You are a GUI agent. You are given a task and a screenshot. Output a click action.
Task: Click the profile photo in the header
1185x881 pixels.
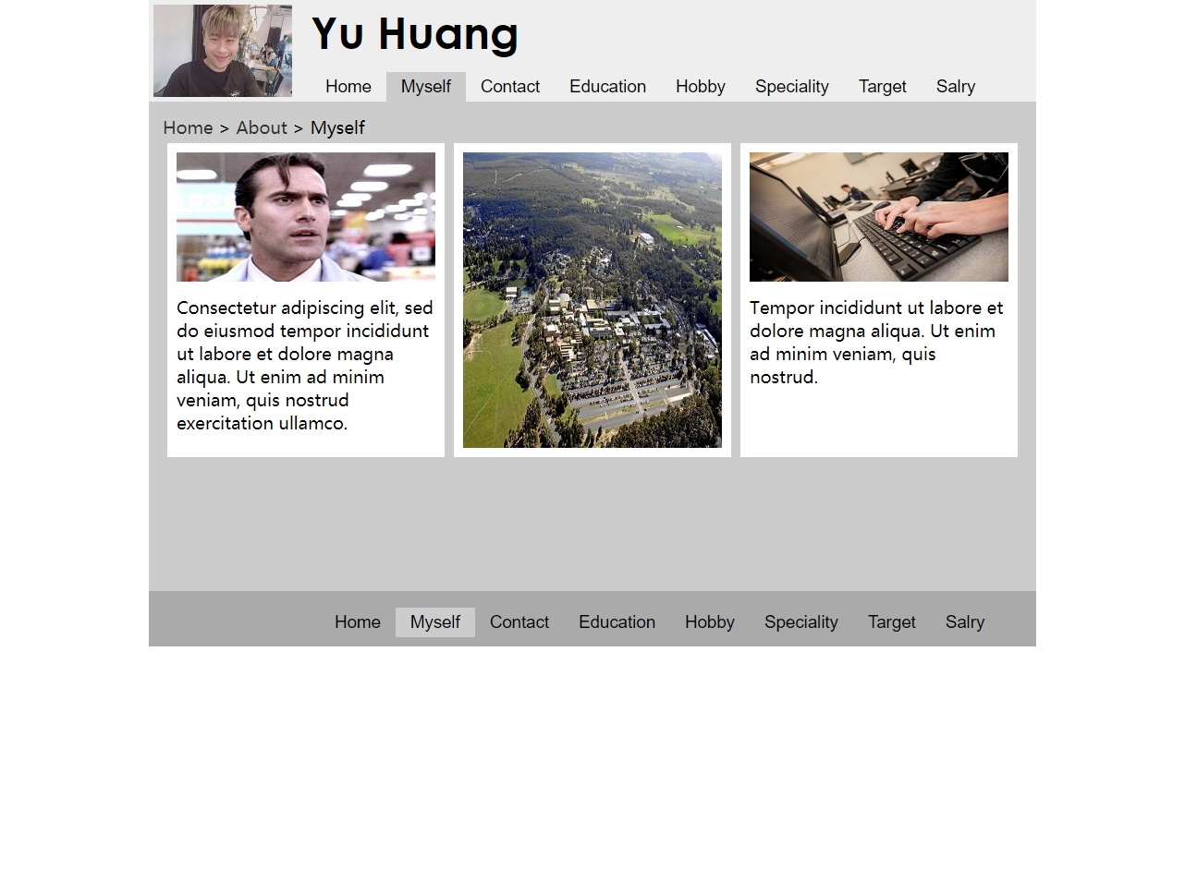point(223,51)
